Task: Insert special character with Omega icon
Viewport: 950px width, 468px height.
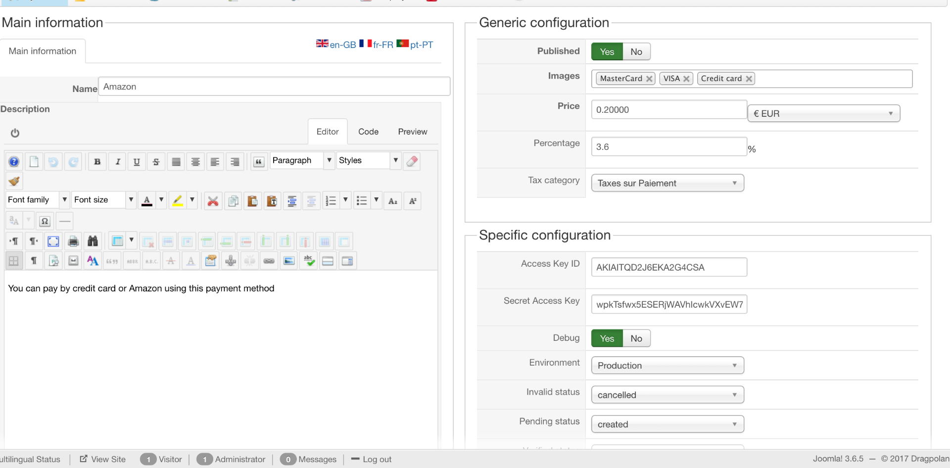Action: pyautogui.click(x=45, y=221)
